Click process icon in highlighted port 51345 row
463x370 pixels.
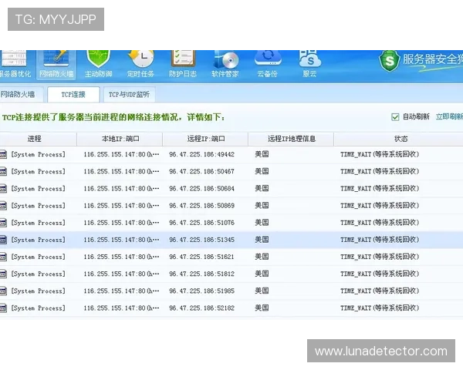[x=3, y=240]
